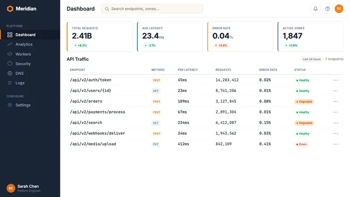
Task: Click the 412ms latency value
Action: click(183, 144)
